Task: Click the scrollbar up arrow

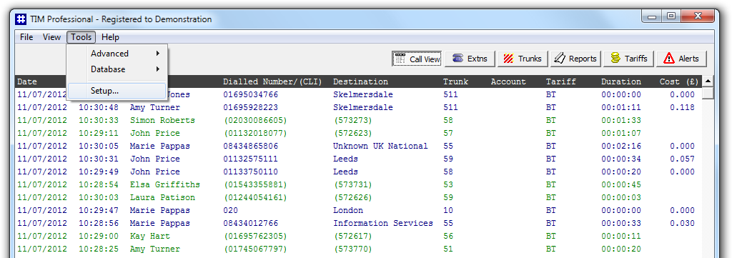Action: pyautogui.click(x=708, y=81)
